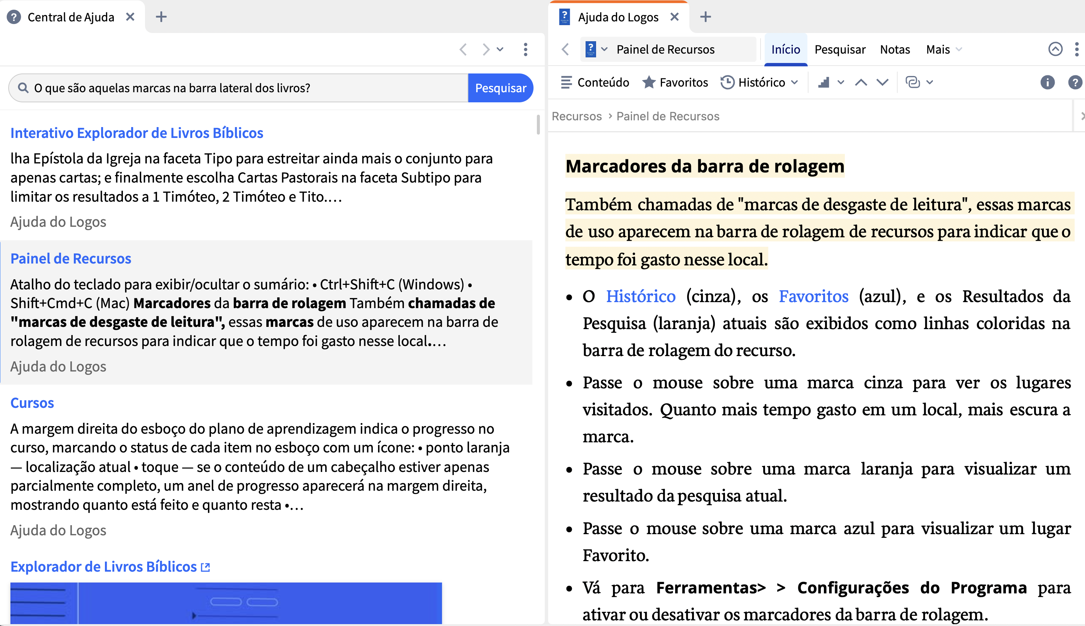The height and width of the screenshot is (626, 1085).
Task: Click the search magnifier icon in help field
Action: coord(23,88)
